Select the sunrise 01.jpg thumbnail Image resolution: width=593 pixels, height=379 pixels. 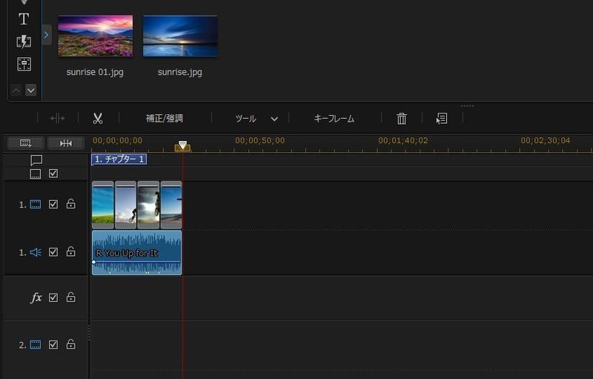[96, 36]
